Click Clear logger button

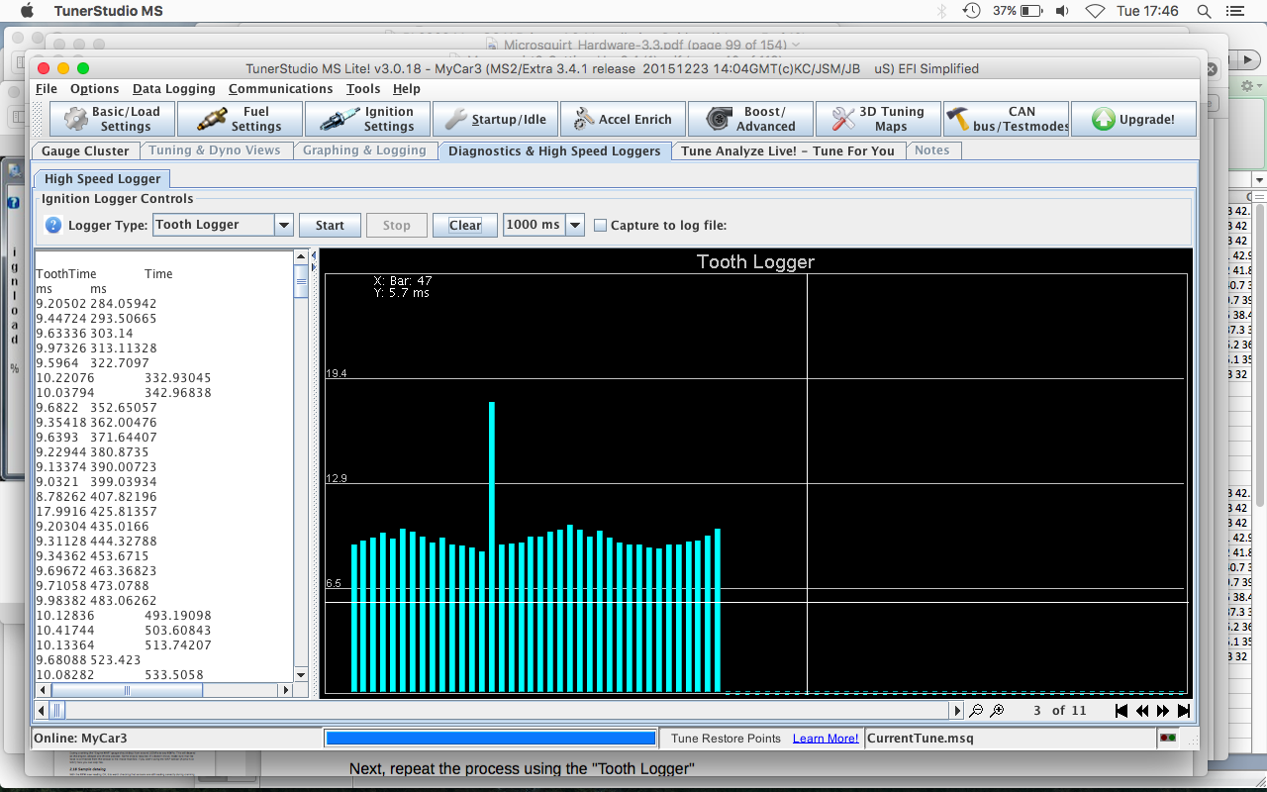(x=465, y=225)
